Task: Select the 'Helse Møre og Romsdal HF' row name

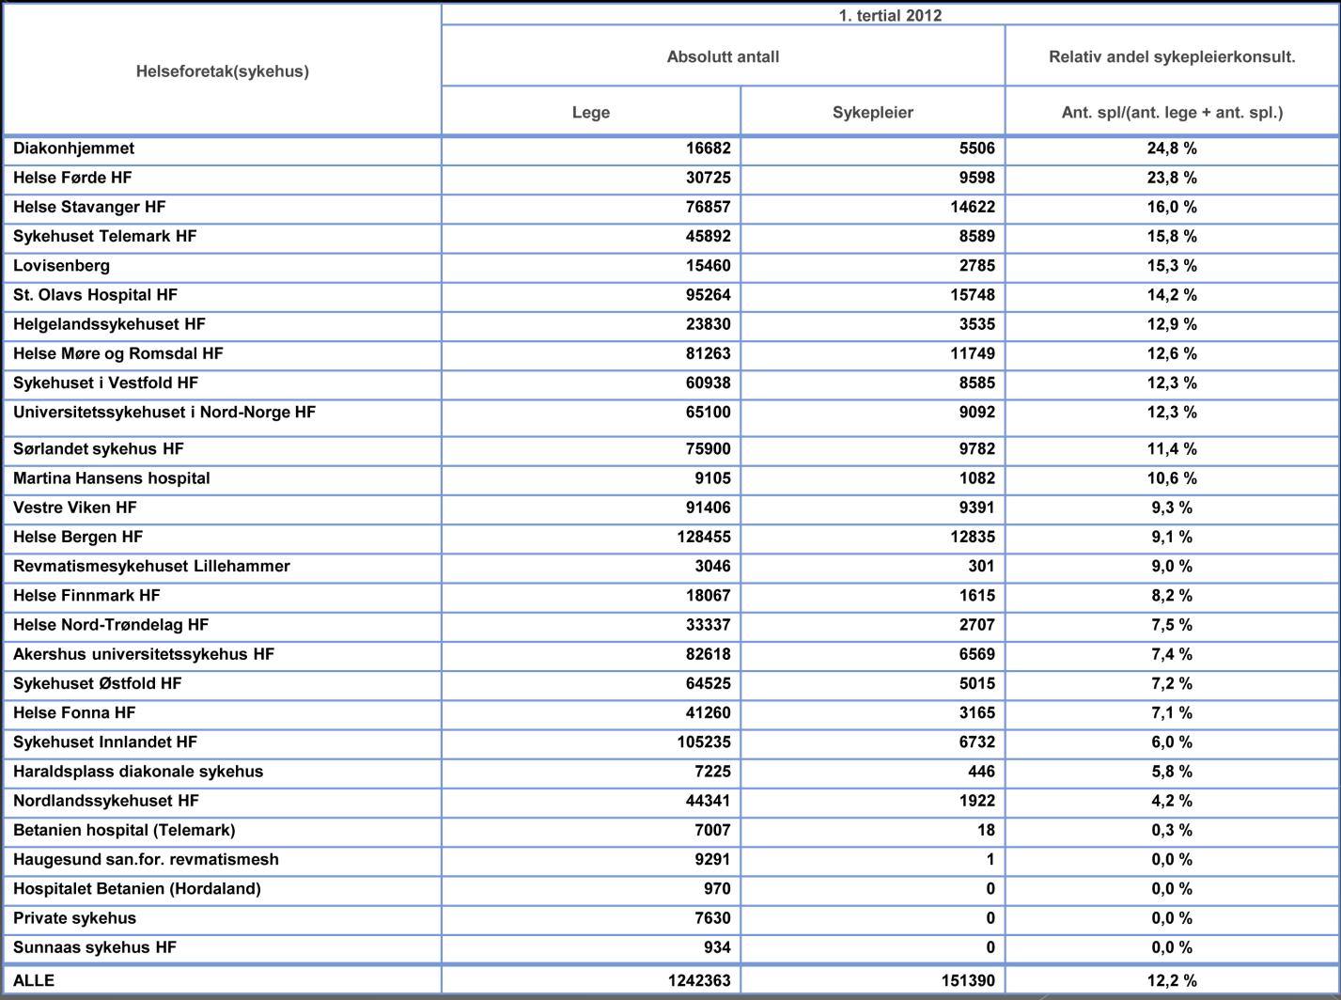Action: (x=118, y=353)
